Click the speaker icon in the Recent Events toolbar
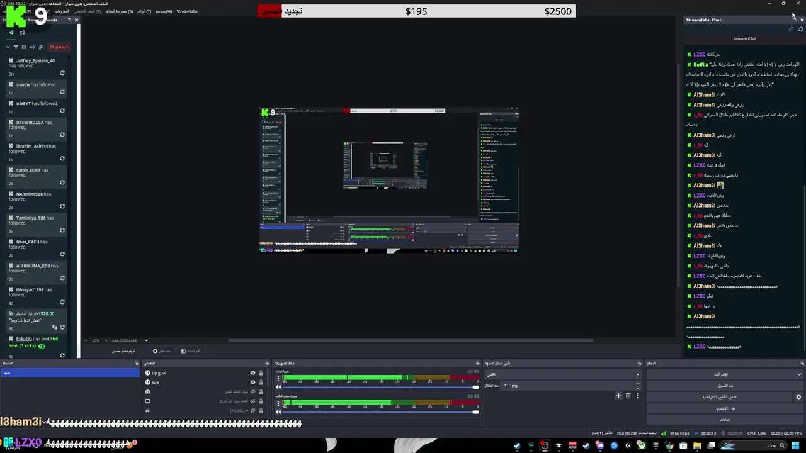This screenshot has width=806, height=453. click(32, 47)
